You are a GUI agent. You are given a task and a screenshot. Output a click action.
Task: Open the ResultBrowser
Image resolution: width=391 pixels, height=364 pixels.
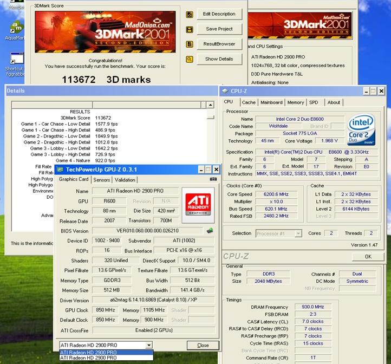(x=219, y=44)
